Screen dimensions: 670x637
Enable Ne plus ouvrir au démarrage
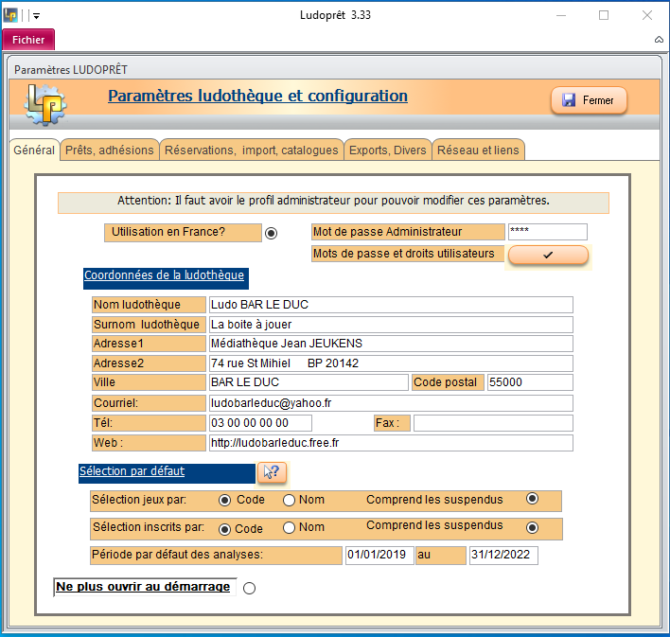click(249, 588)
